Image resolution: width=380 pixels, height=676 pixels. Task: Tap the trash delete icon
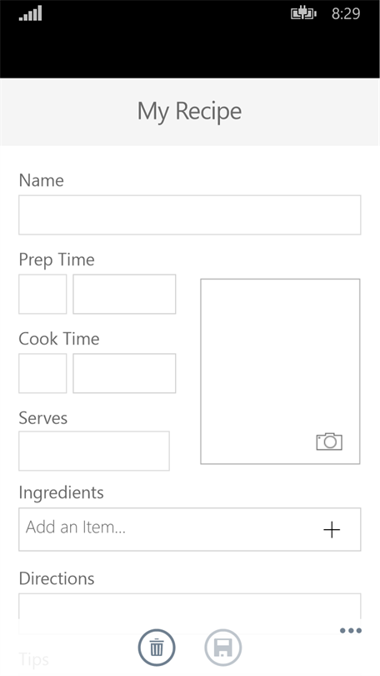157,648
